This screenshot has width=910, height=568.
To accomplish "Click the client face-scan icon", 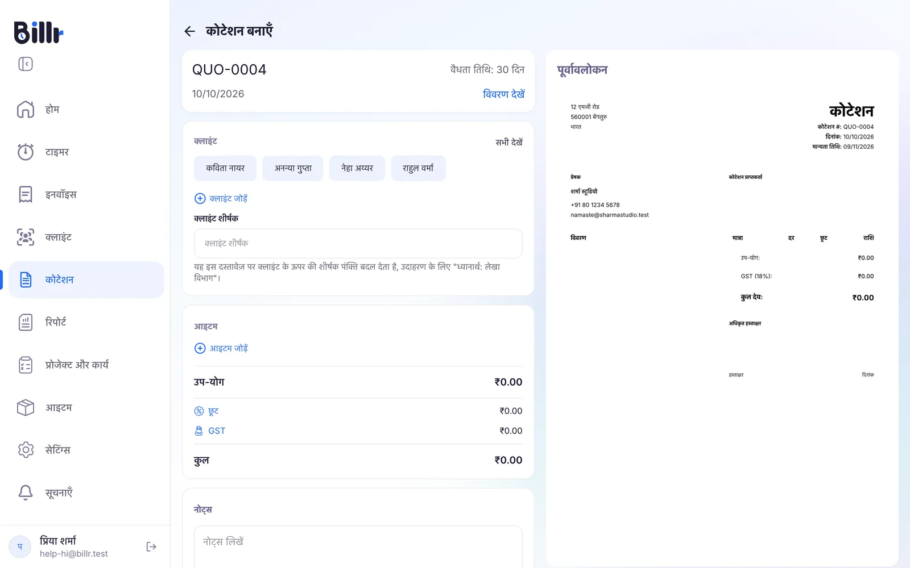I will pos(26,237).
